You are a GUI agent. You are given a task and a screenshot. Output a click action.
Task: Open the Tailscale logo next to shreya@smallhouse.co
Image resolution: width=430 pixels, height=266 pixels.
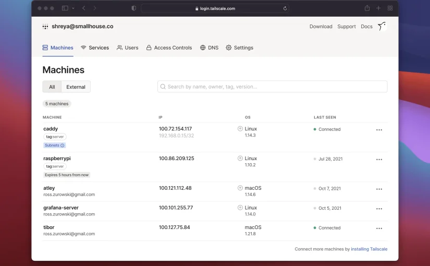45,27
